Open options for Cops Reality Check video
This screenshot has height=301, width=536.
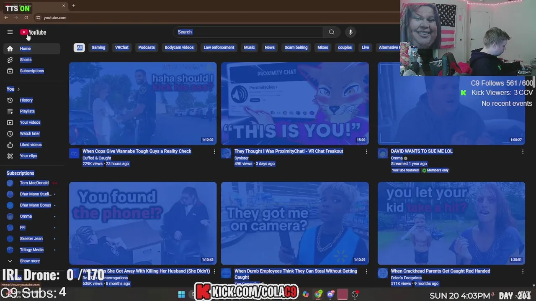tap(214, 152)
